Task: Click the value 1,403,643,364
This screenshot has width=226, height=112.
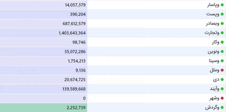Action: point(72,33)
